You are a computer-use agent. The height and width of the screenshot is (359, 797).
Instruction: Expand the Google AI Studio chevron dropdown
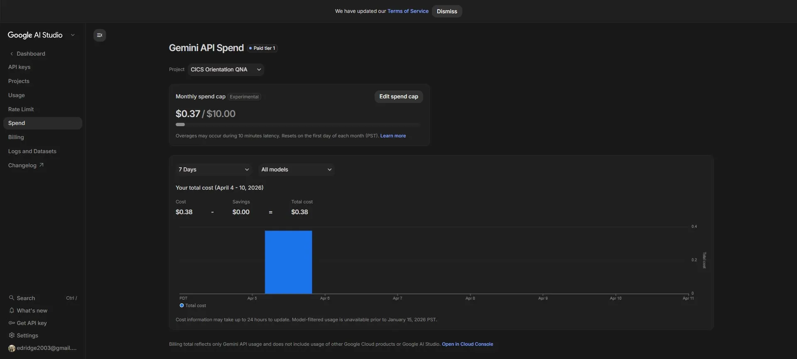pos(73,35)
